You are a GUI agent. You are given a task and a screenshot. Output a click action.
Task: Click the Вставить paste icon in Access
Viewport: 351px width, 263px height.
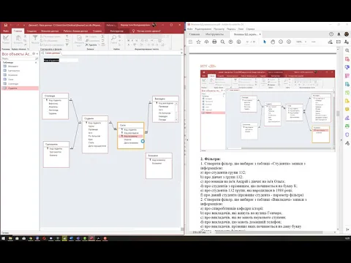tap(18, 39)
